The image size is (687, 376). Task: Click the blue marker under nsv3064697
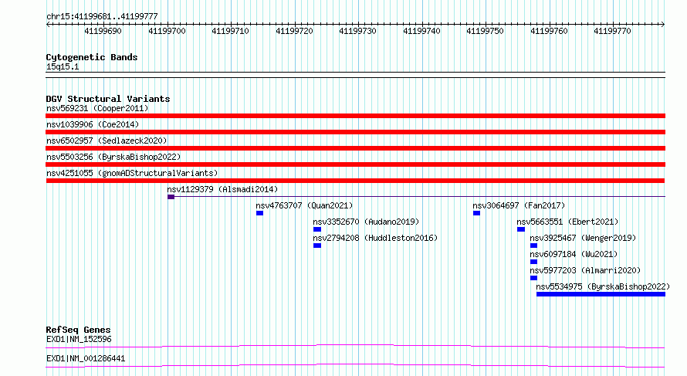(477, 213)
